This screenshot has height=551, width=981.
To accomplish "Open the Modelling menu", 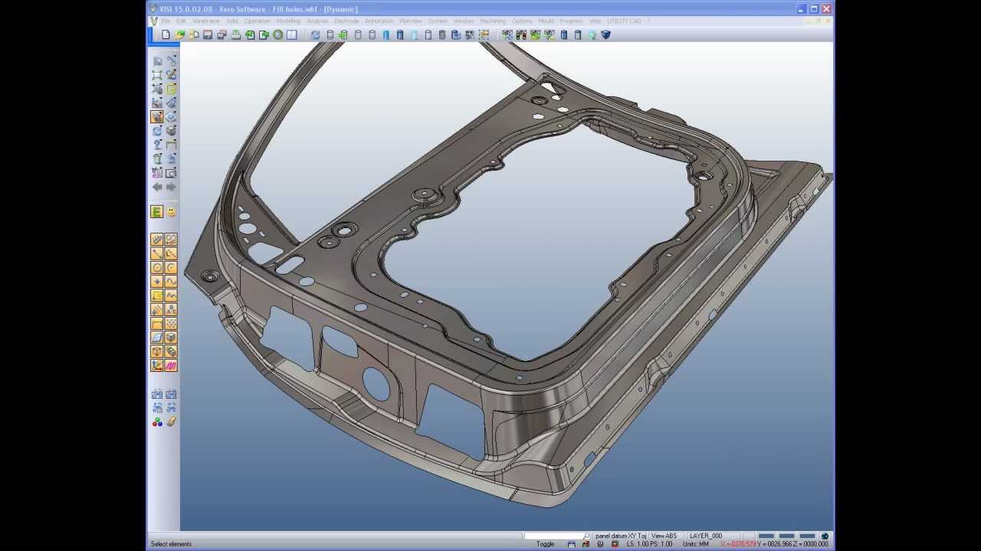I will [x=288, y=21].
